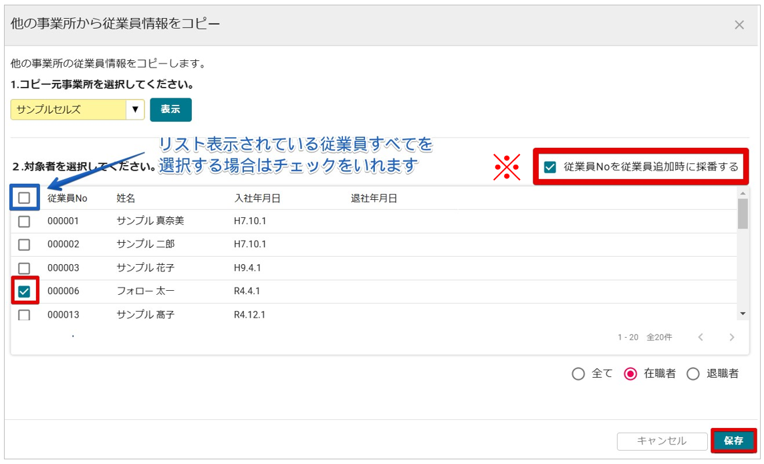The image size is (764, 464).
Task: Select the 退職者 radio button
Action: click(x=693, y=374)
